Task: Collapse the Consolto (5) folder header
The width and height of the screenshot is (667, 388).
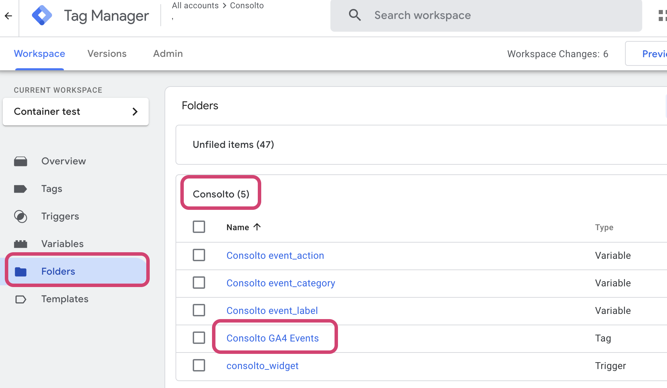Action: tap(221, 194)
